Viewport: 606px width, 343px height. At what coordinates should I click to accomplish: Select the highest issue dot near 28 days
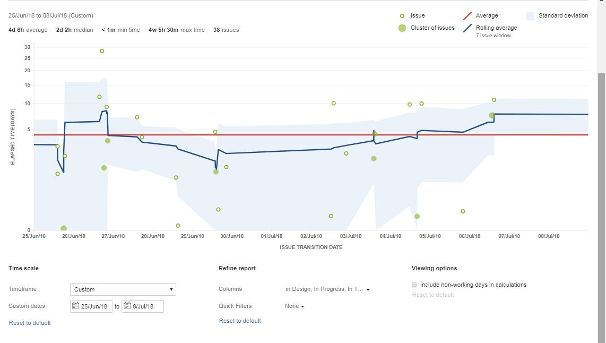[x=102, y=51]
